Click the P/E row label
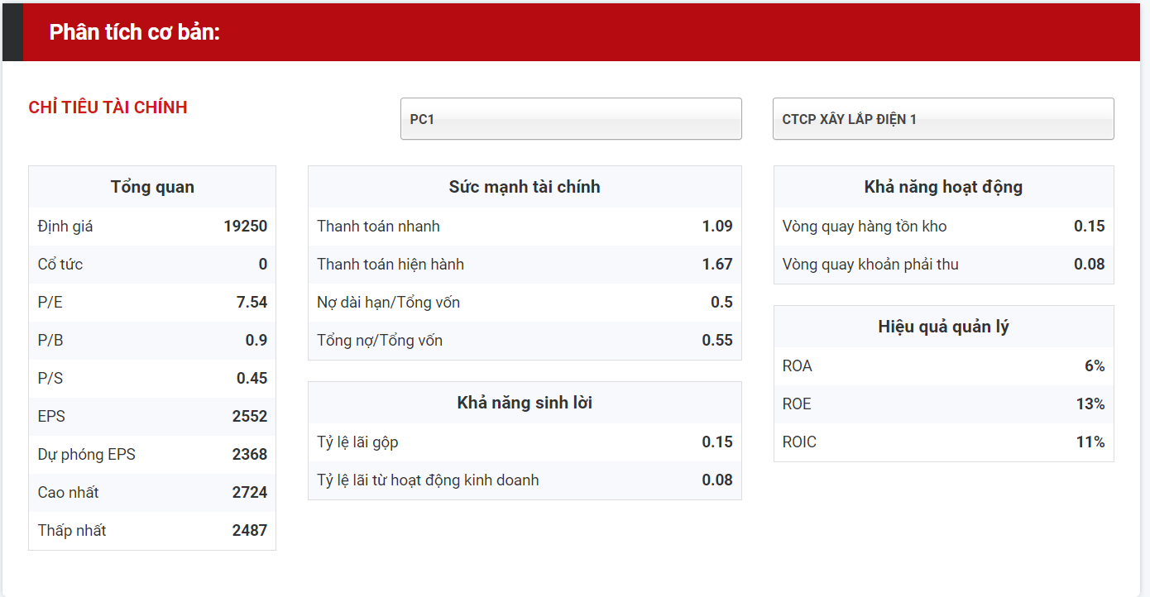This screenshot has height=597, width=1150. tap(50, 303)
